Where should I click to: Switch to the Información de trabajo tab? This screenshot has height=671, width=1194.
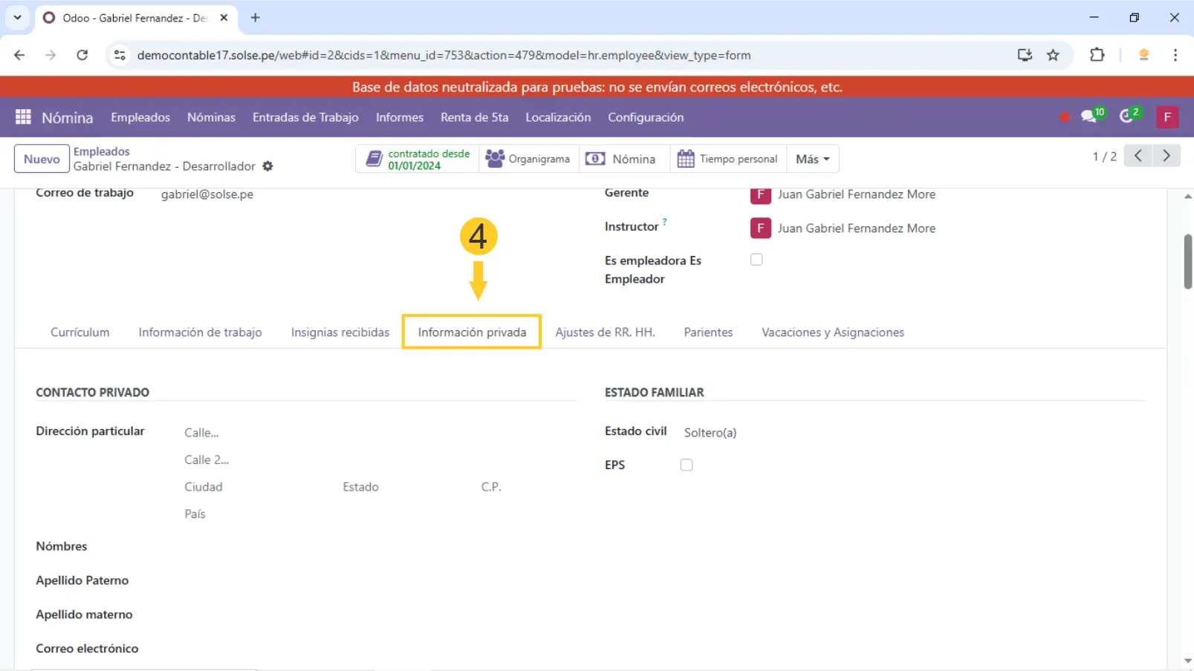(x=200, y=333)
